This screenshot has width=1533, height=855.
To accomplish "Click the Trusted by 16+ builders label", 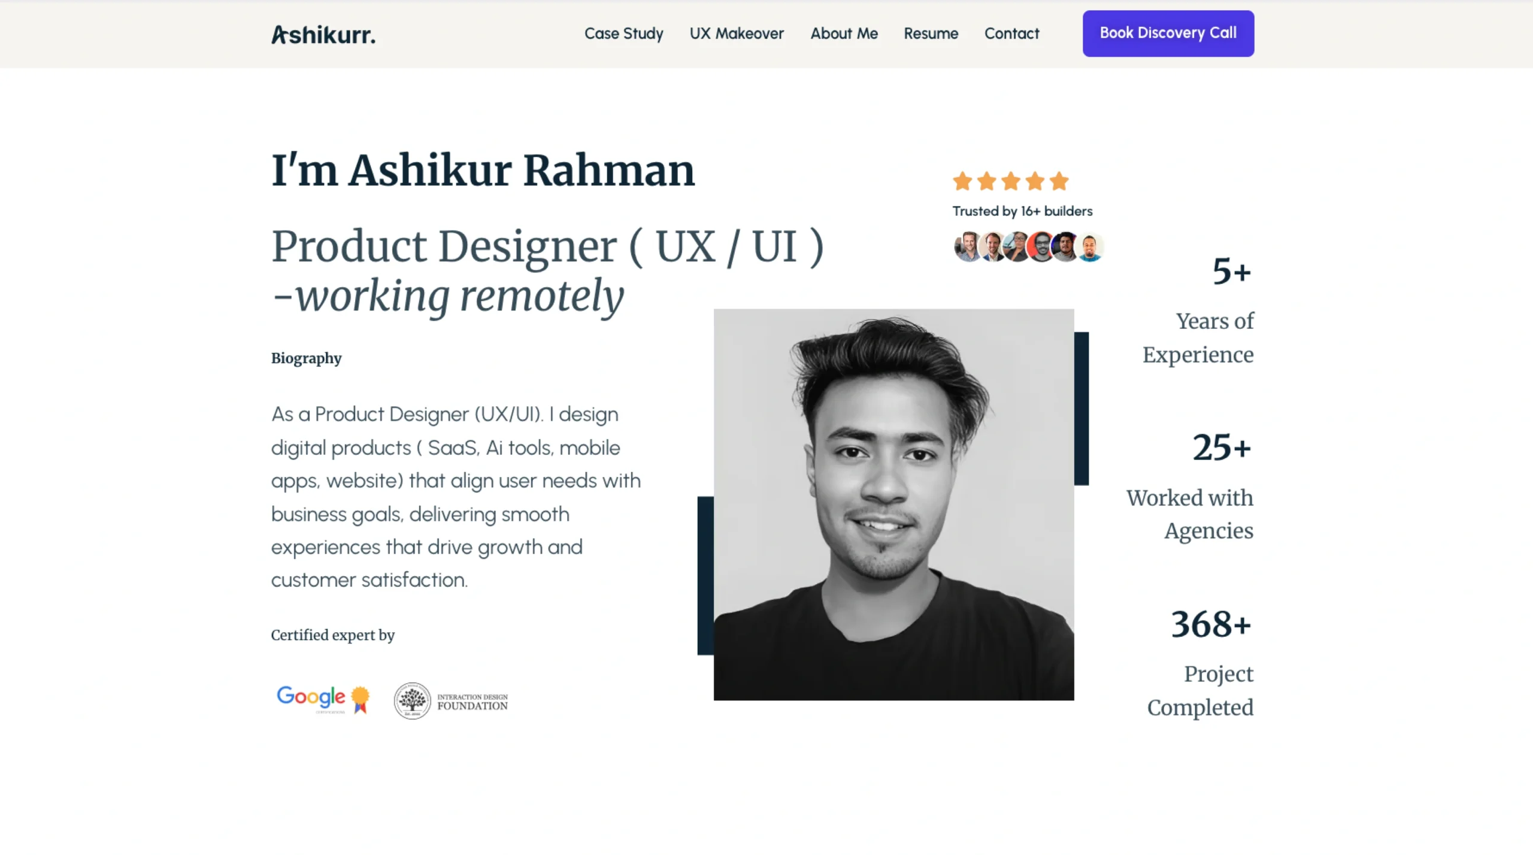I will [x=1022, y=211].
